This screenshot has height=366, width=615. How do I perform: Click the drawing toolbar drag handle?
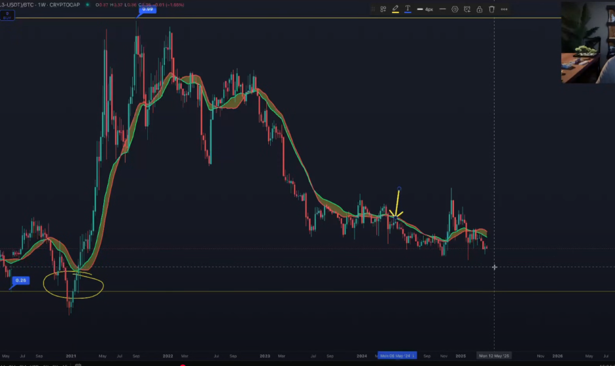tap(373, 10)
